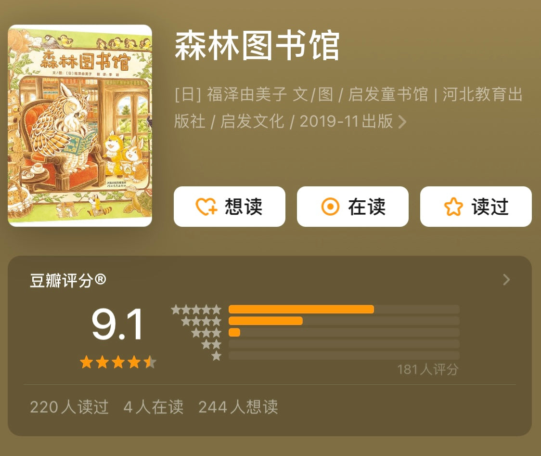The image size is (541, 456).
Task: Click the orange 4.5-star rating under 9.1
Action: [x=118, y=362]
